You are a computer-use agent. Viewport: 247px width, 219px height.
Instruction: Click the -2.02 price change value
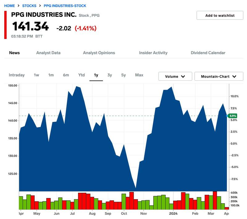coord(64,28)
